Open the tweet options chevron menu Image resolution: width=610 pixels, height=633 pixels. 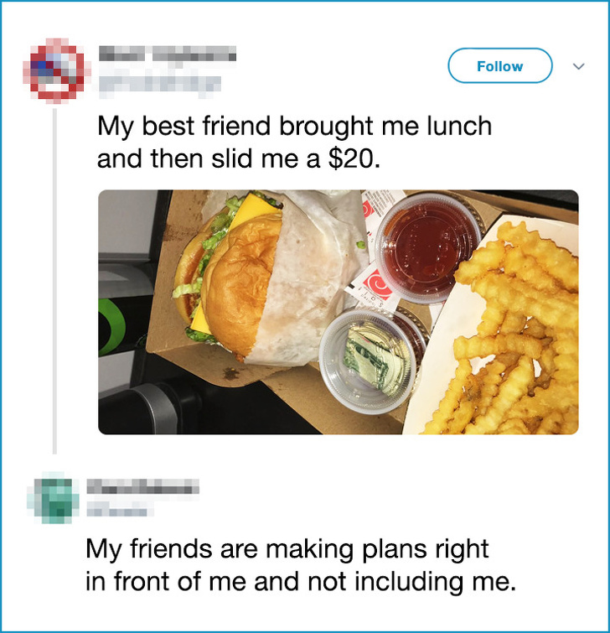[579, 66]
